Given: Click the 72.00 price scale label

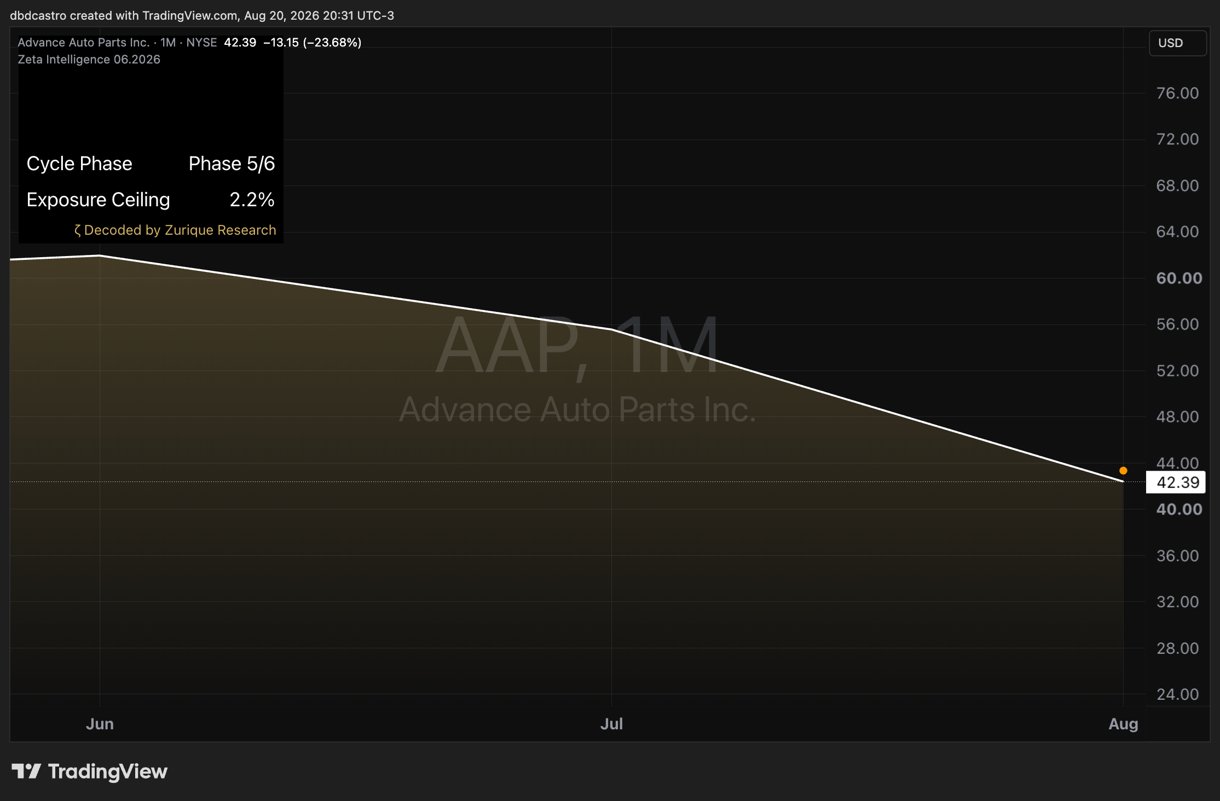Looking at the screenshot, I should (1177, 139).
